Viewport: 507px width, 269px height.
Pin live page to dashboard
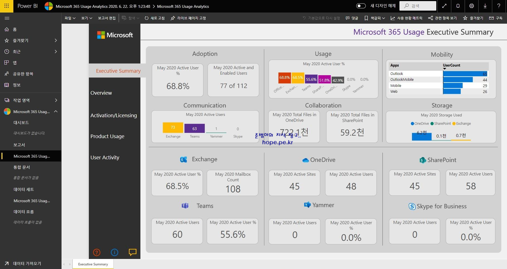(188, 18)
